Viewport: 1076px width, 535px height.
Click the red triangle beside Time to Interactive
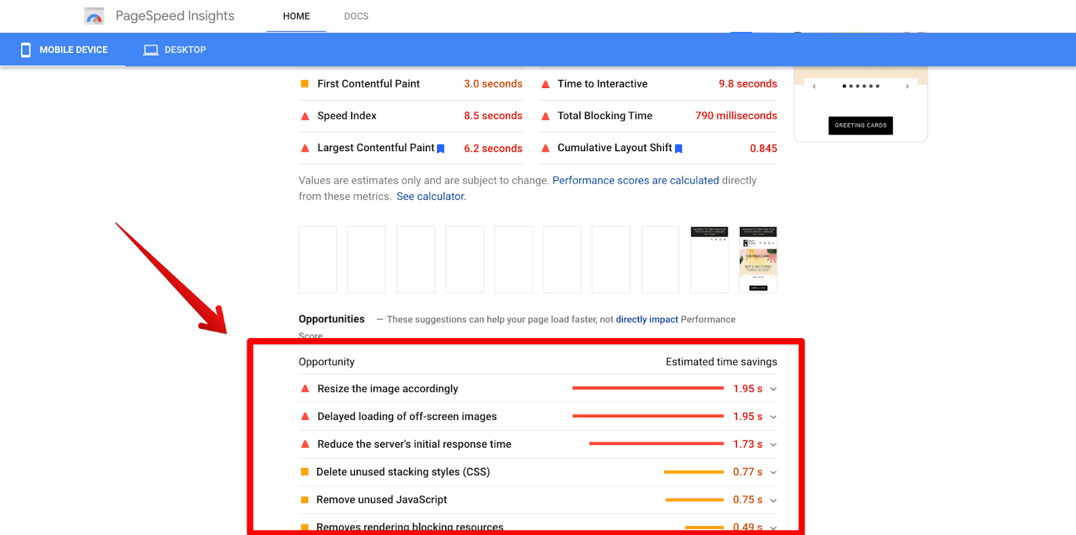(x=545, y=84)
